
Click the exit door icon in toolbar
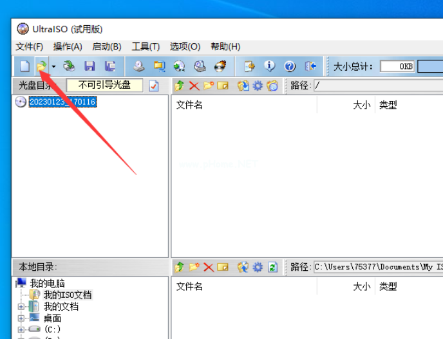[310, 66]
